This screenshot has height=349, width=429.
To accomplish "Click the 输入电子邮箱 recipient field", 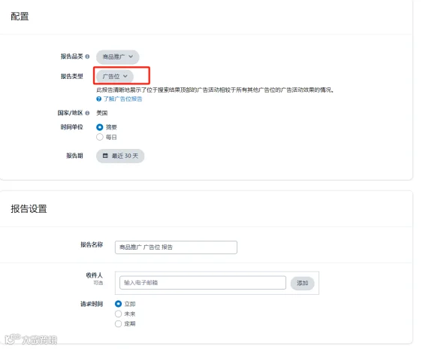I will pos(203,283).
